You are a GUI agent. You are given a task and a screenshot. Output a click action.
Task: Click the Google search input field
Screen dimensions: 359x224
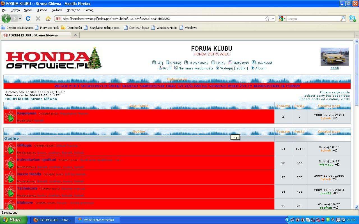313,19
